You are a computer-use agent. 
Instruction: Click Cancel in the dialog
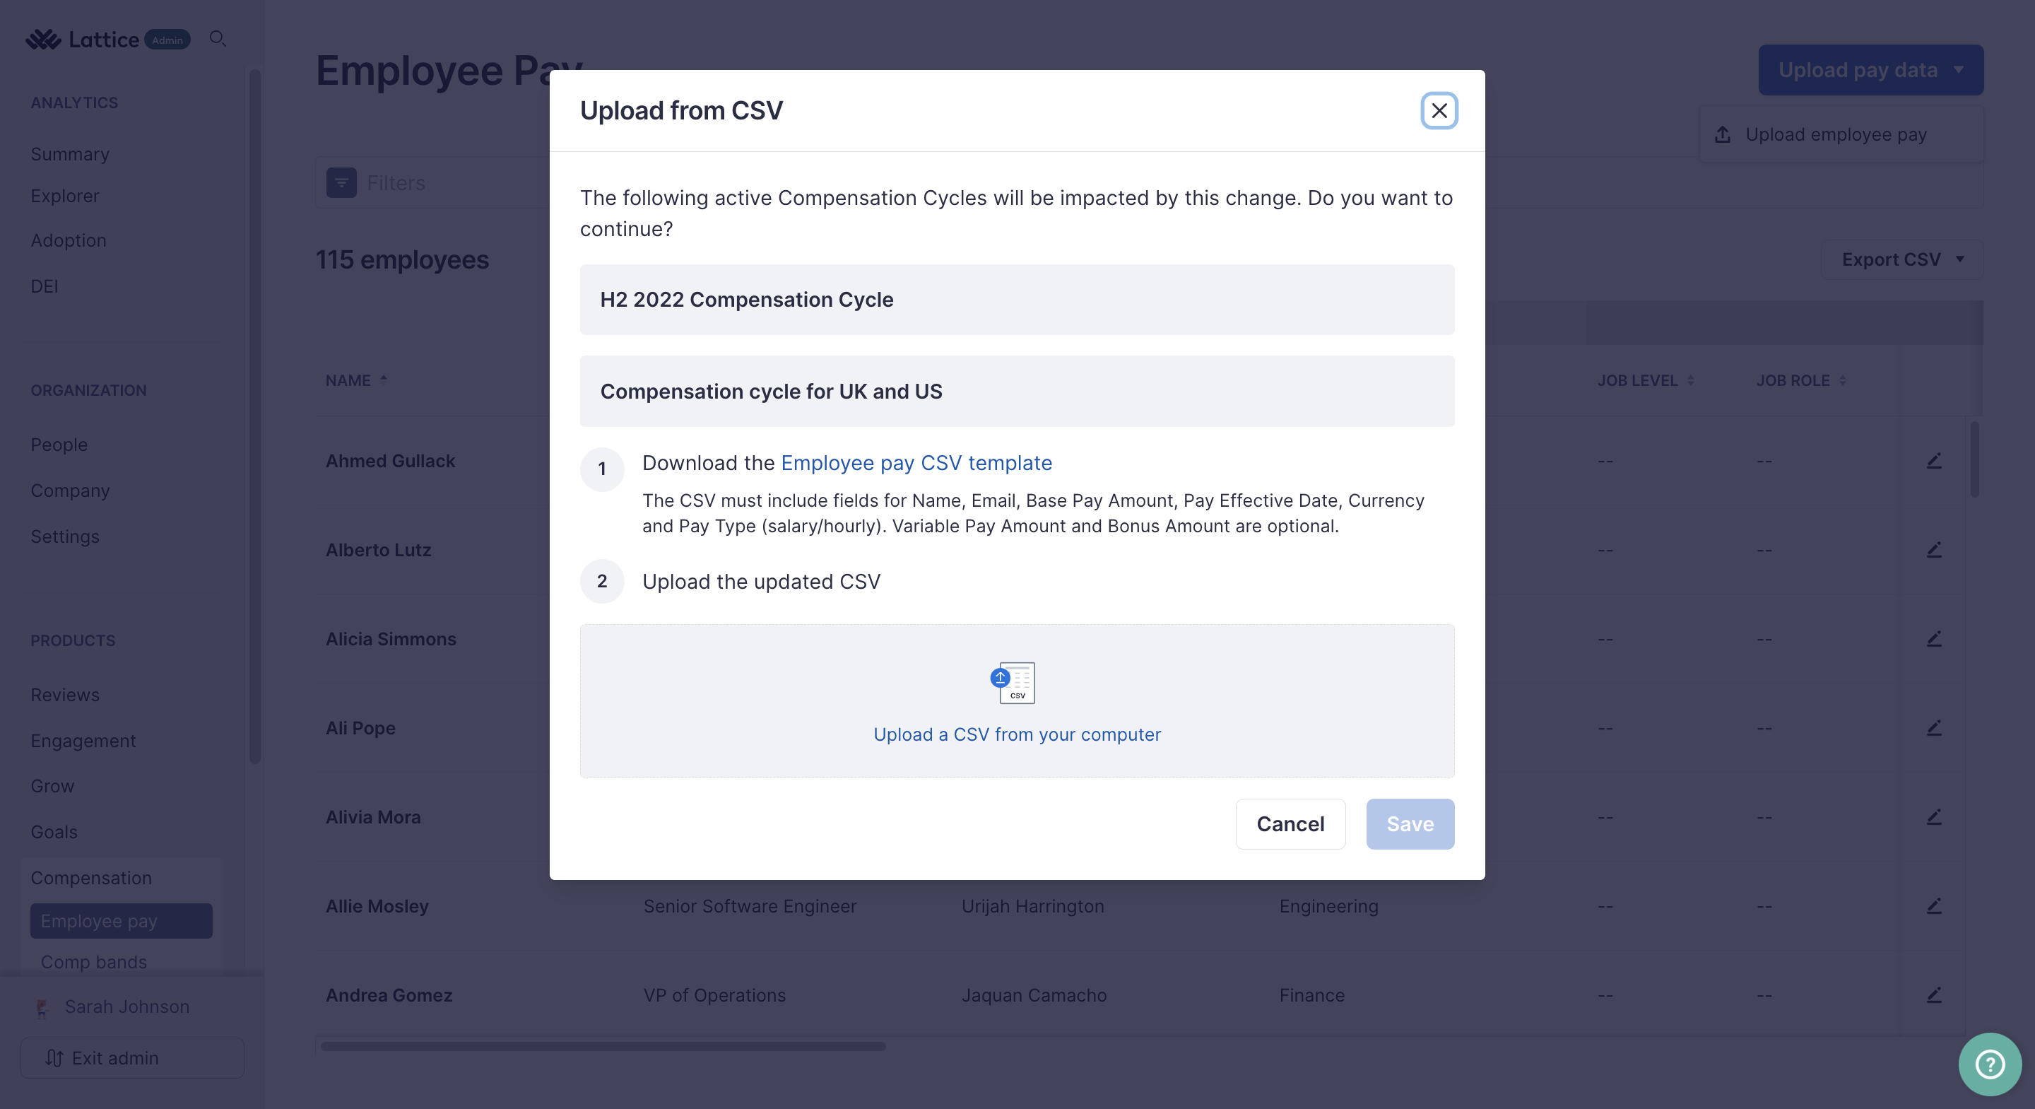1290,823
